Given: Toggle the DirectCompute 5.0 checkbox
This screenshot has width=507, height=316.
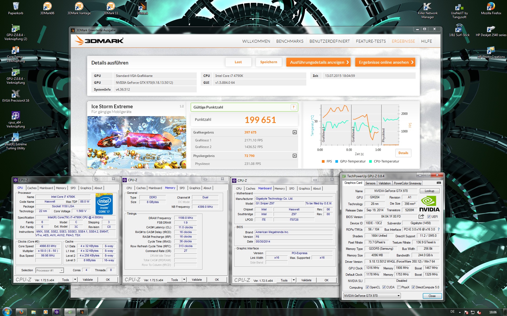Looking at the screenshot, I should (413, 287).
